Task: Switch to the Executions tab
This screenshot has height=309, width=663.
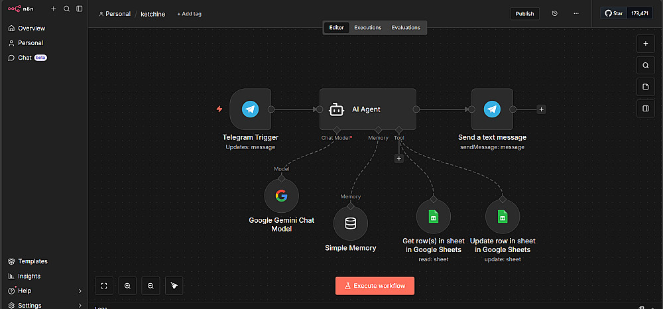Action: [x=368, y=27]
